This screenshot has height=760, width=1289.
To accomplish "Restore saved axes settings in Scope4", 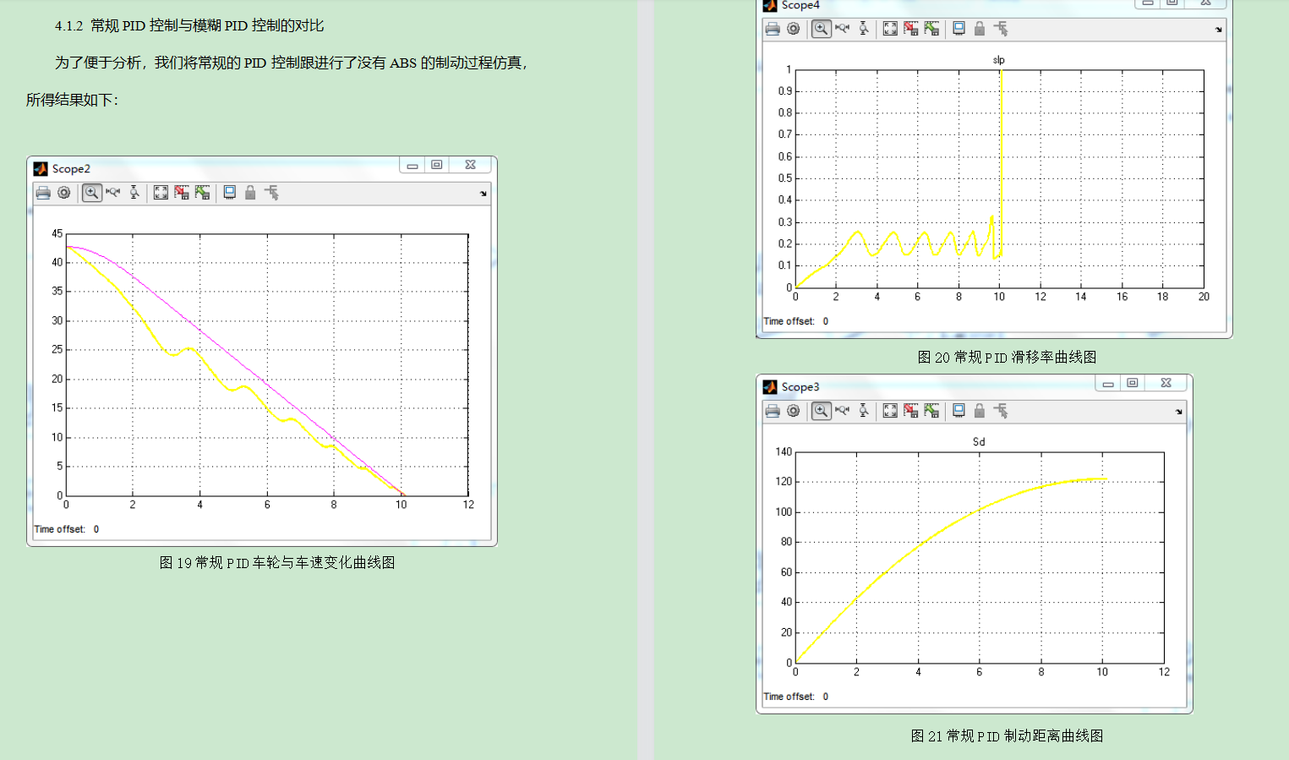I will pos(931,29).
